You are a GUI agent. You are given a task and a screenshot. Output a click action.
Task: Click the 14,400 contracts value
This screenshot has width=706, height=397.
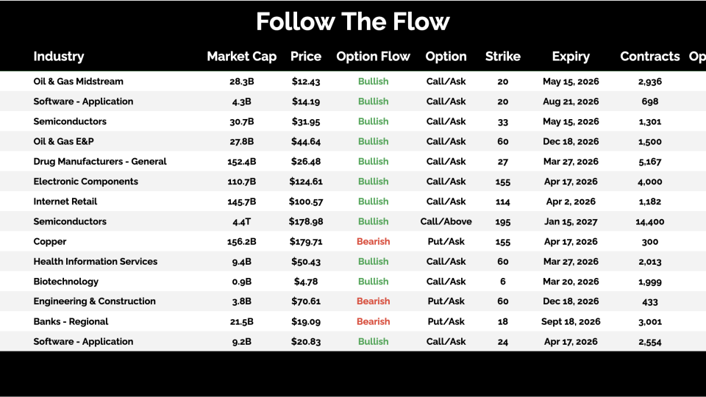coord(649,221)
